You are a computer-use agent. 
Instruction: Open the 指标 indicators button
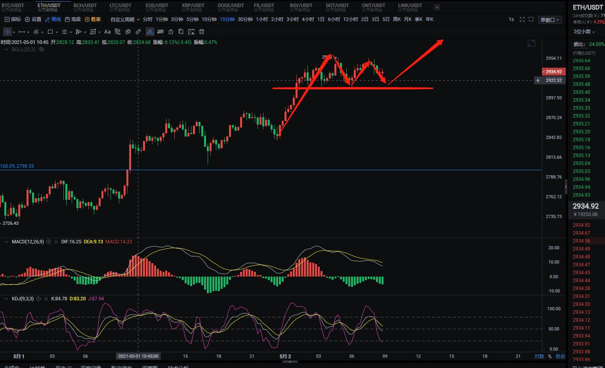[x=13, y=19]
